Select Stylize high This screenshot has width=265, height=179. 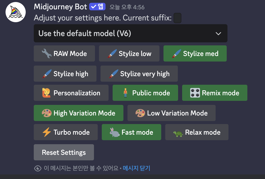65,74
